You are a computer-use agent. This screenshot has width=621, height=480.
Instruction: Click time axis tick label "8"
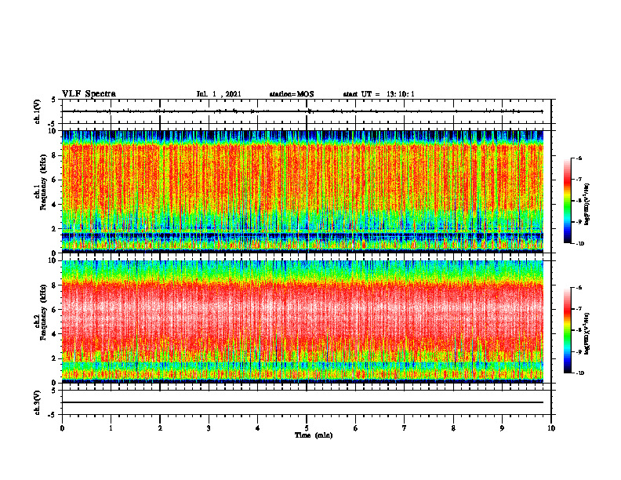tap(453, 428)
